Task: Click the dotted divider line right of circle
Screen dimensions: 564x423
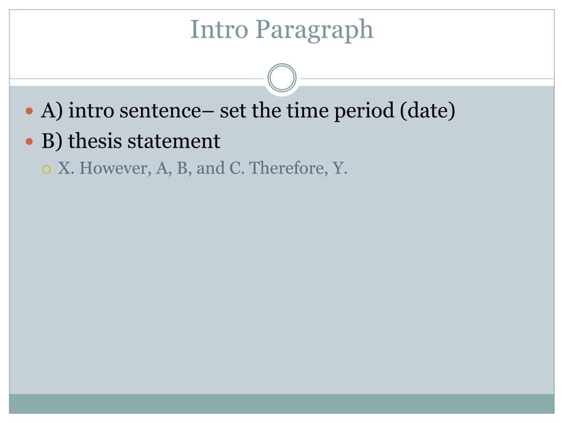Action: (x=427, y=78)
